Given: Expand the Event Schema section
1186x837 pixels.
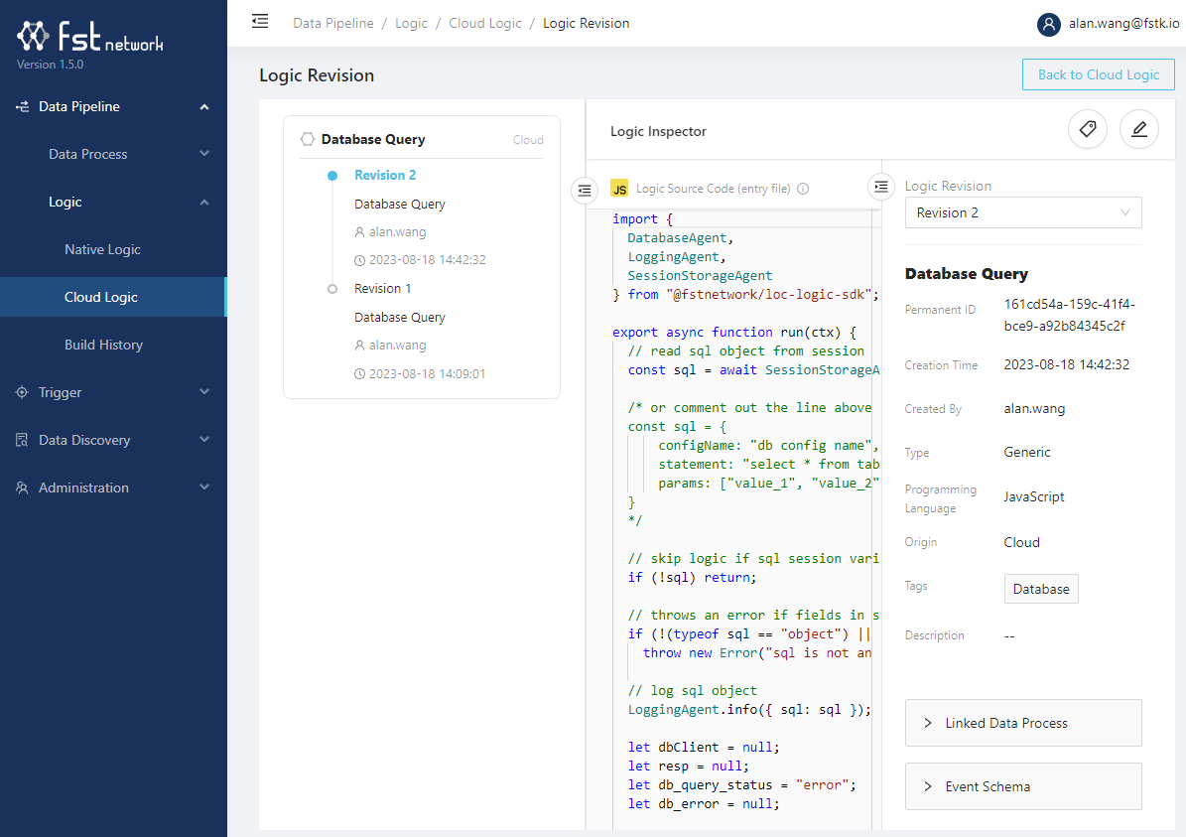Looking at the screenshot, I should pos(1022,786).
